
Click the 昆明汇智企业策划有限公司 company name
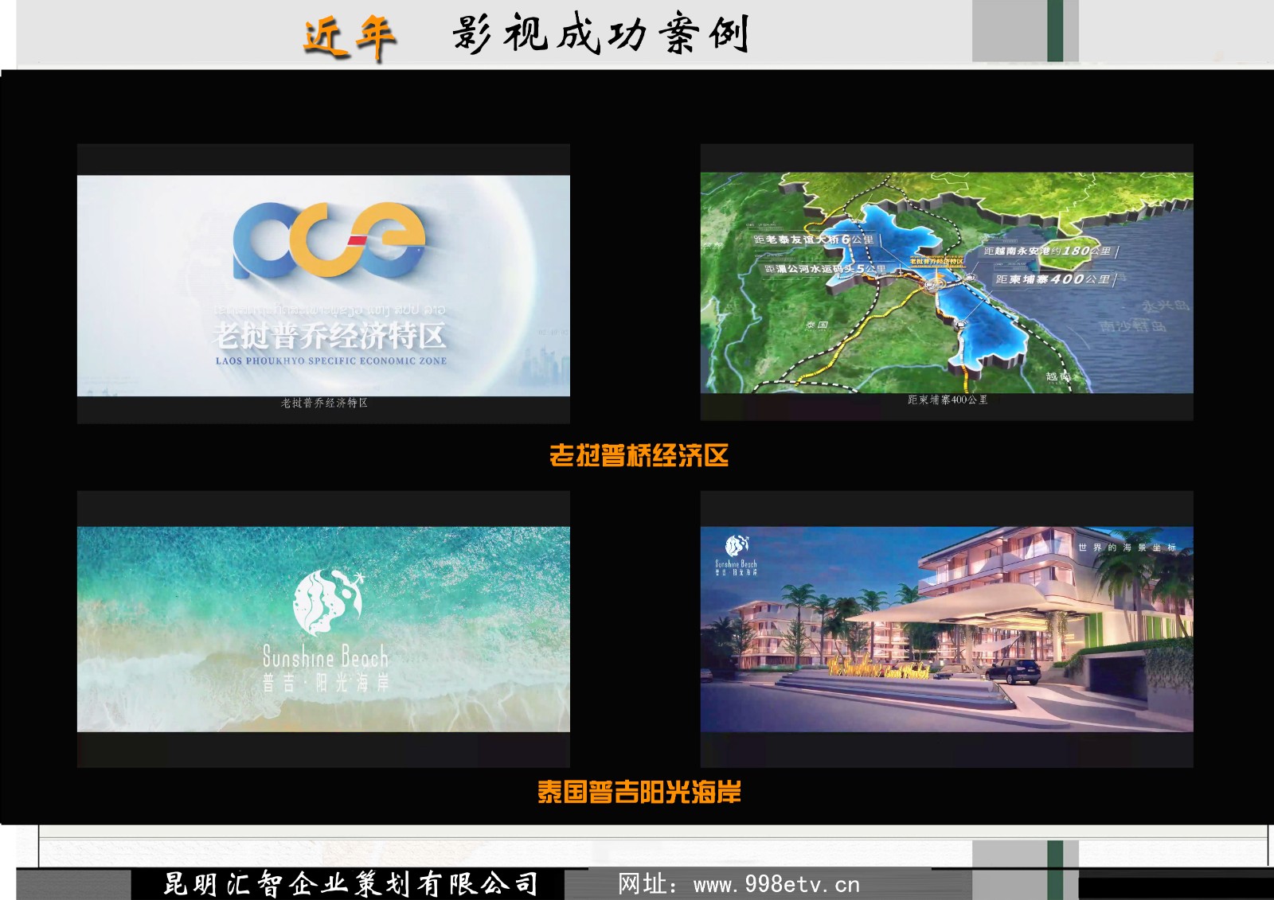[x=350, y=884]
